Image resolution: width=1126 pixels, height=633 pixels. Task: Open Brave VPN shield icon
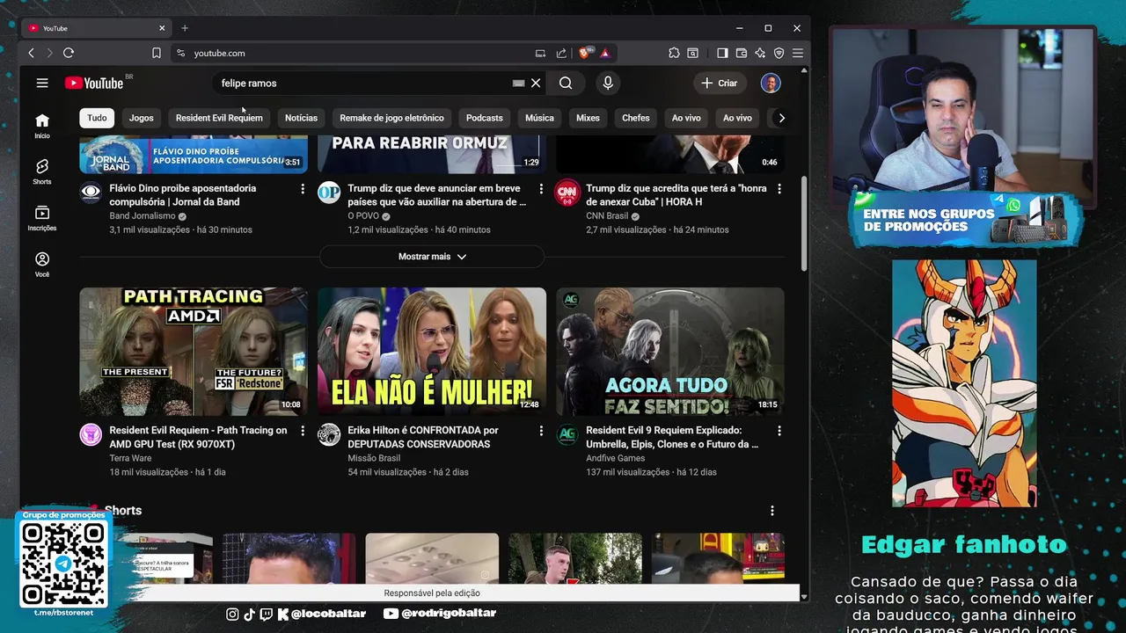click(x=779, y=53)
